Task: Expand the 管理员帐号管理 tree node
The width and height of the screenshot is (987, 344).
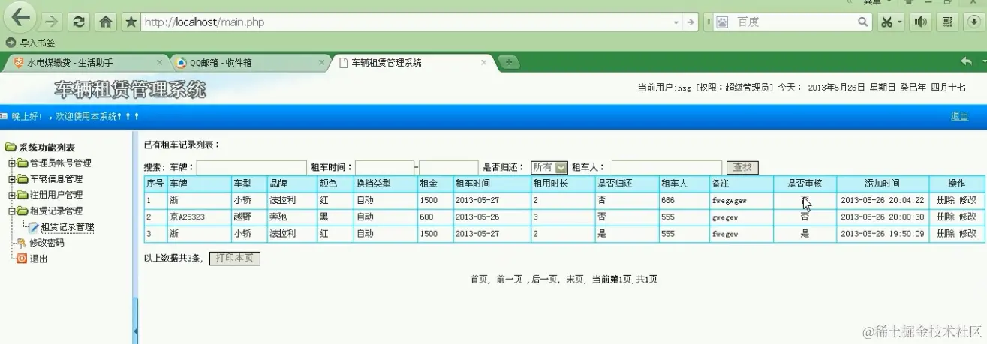Action: point(12,163)
